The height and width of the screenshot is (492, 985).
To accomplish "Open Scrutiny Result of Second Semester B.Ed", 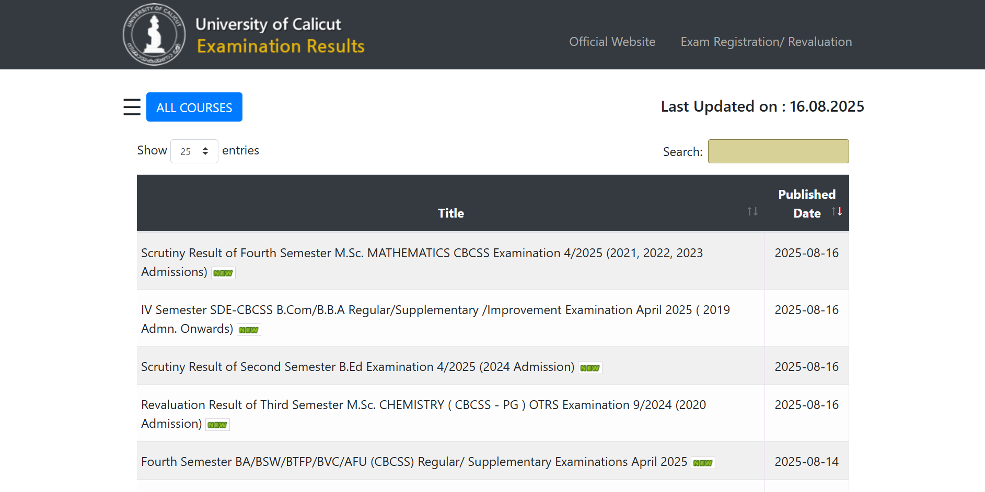I will pyautogui.click(x=357, y=367).
